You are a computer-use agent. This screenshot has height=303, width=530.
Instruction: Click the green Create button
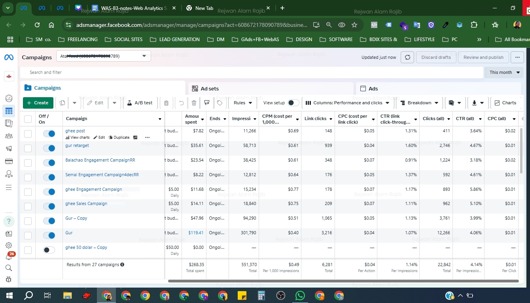tap(38, 103)
